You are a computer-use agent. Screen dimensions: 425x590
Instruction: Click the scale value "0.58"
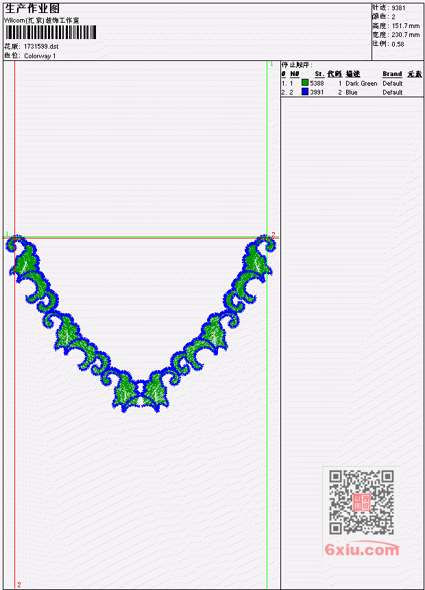(398, 44)
